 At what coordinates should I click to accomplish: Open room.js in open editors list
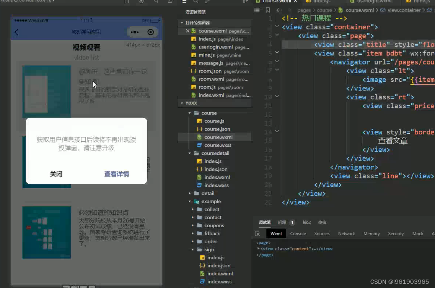coord(217,87)
